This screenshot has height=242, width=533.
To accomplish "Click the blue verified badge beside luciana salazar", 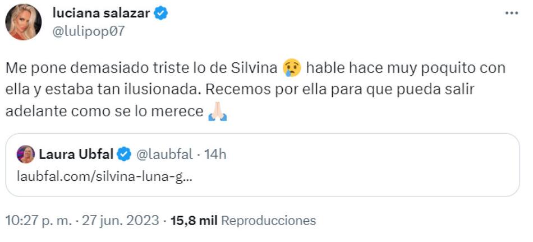I will click(x=161, y=13).
